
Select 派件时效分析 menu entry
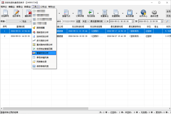[44, 37]
